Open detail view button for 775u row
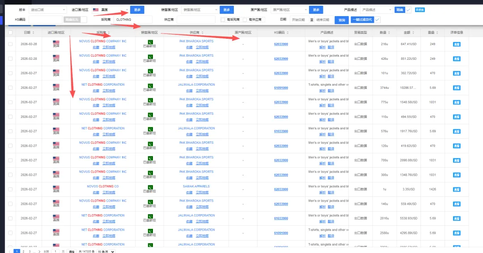This screenshot has height=253, width=483. point(457,102)
